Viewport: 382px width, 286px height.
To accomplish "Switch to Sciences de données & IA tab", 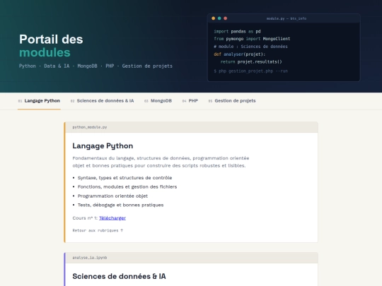I will 102,101.
